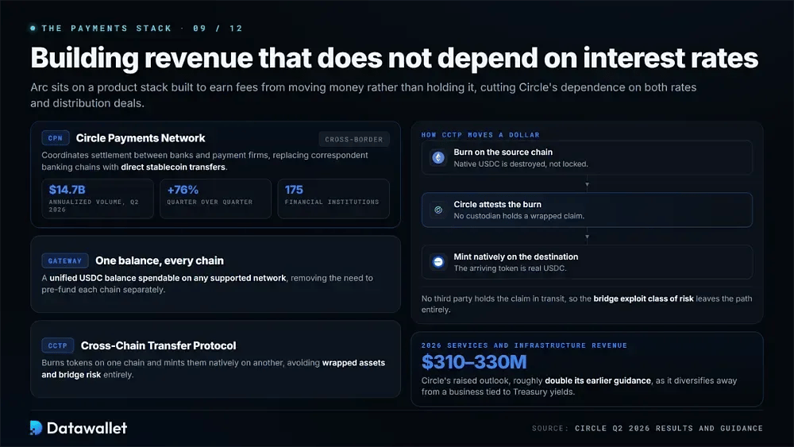Click 2026 SERVICES AND INFRASTRUCTURE REVENUE label
794x447 pixels.
click(x=524, y=345)
